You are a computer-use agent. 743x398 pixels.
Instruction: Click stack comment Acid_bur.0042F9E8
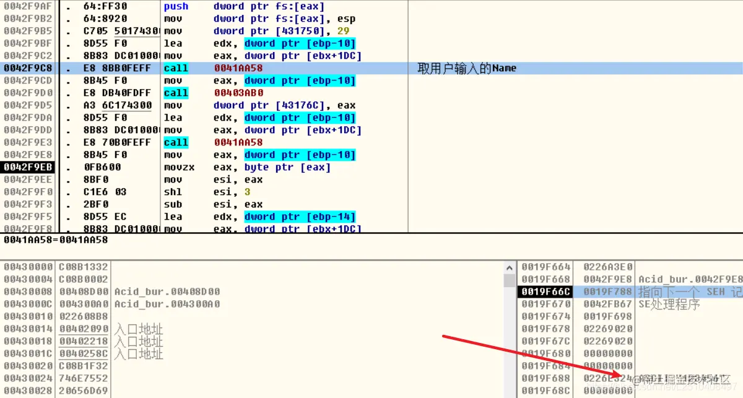click(690, 279)
